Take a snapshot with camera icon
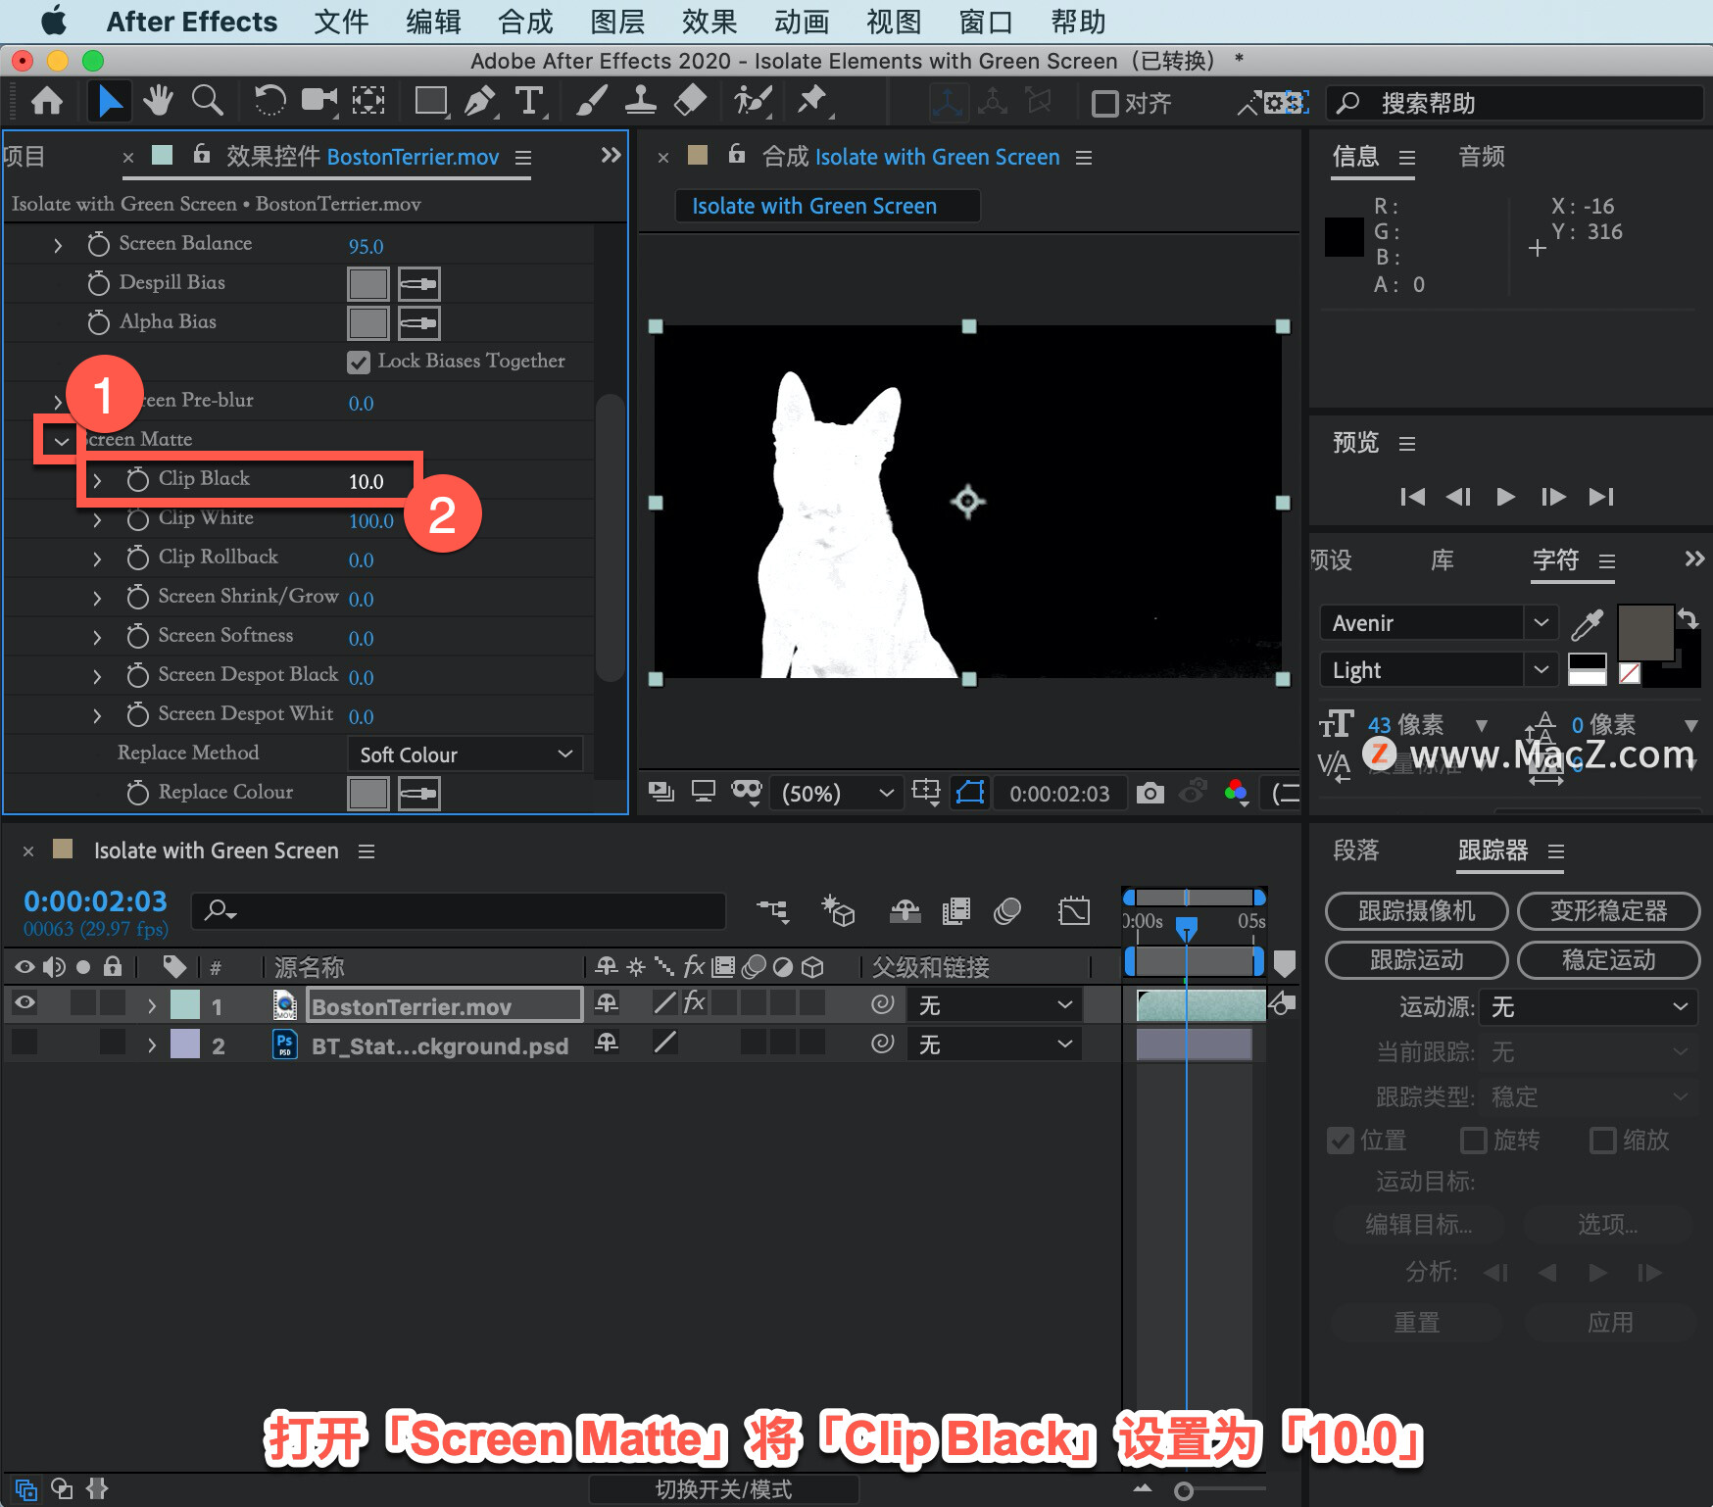The height and width of the screenshot is (1507, 1713). (x=1150, y=793)
